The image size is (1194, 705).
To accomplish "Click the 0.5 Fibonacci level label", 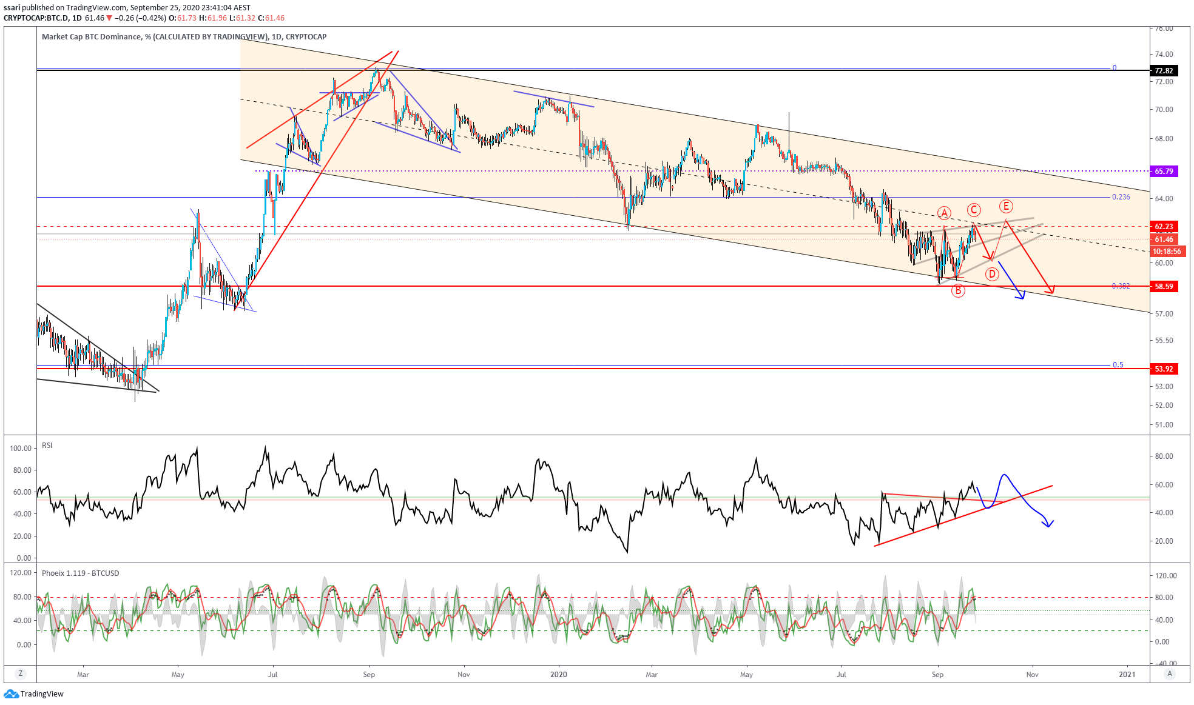I will pos(1118,365).
